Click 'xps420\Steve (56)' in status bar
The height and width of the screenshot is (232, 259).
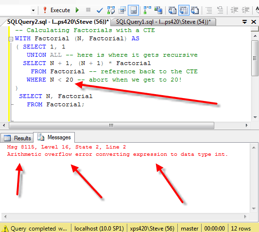(152, 229)
